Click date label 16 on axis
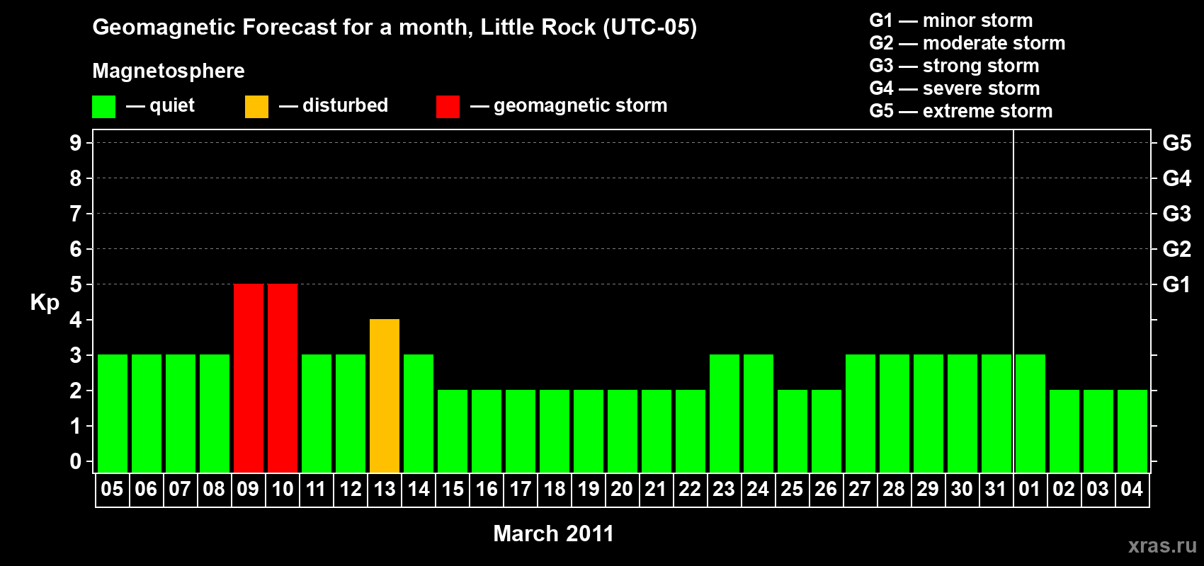This screenshot has height=566, width=1204. pos(487,489)
